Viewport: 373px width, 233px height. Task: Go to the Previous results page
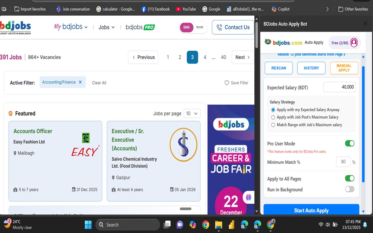143,57
